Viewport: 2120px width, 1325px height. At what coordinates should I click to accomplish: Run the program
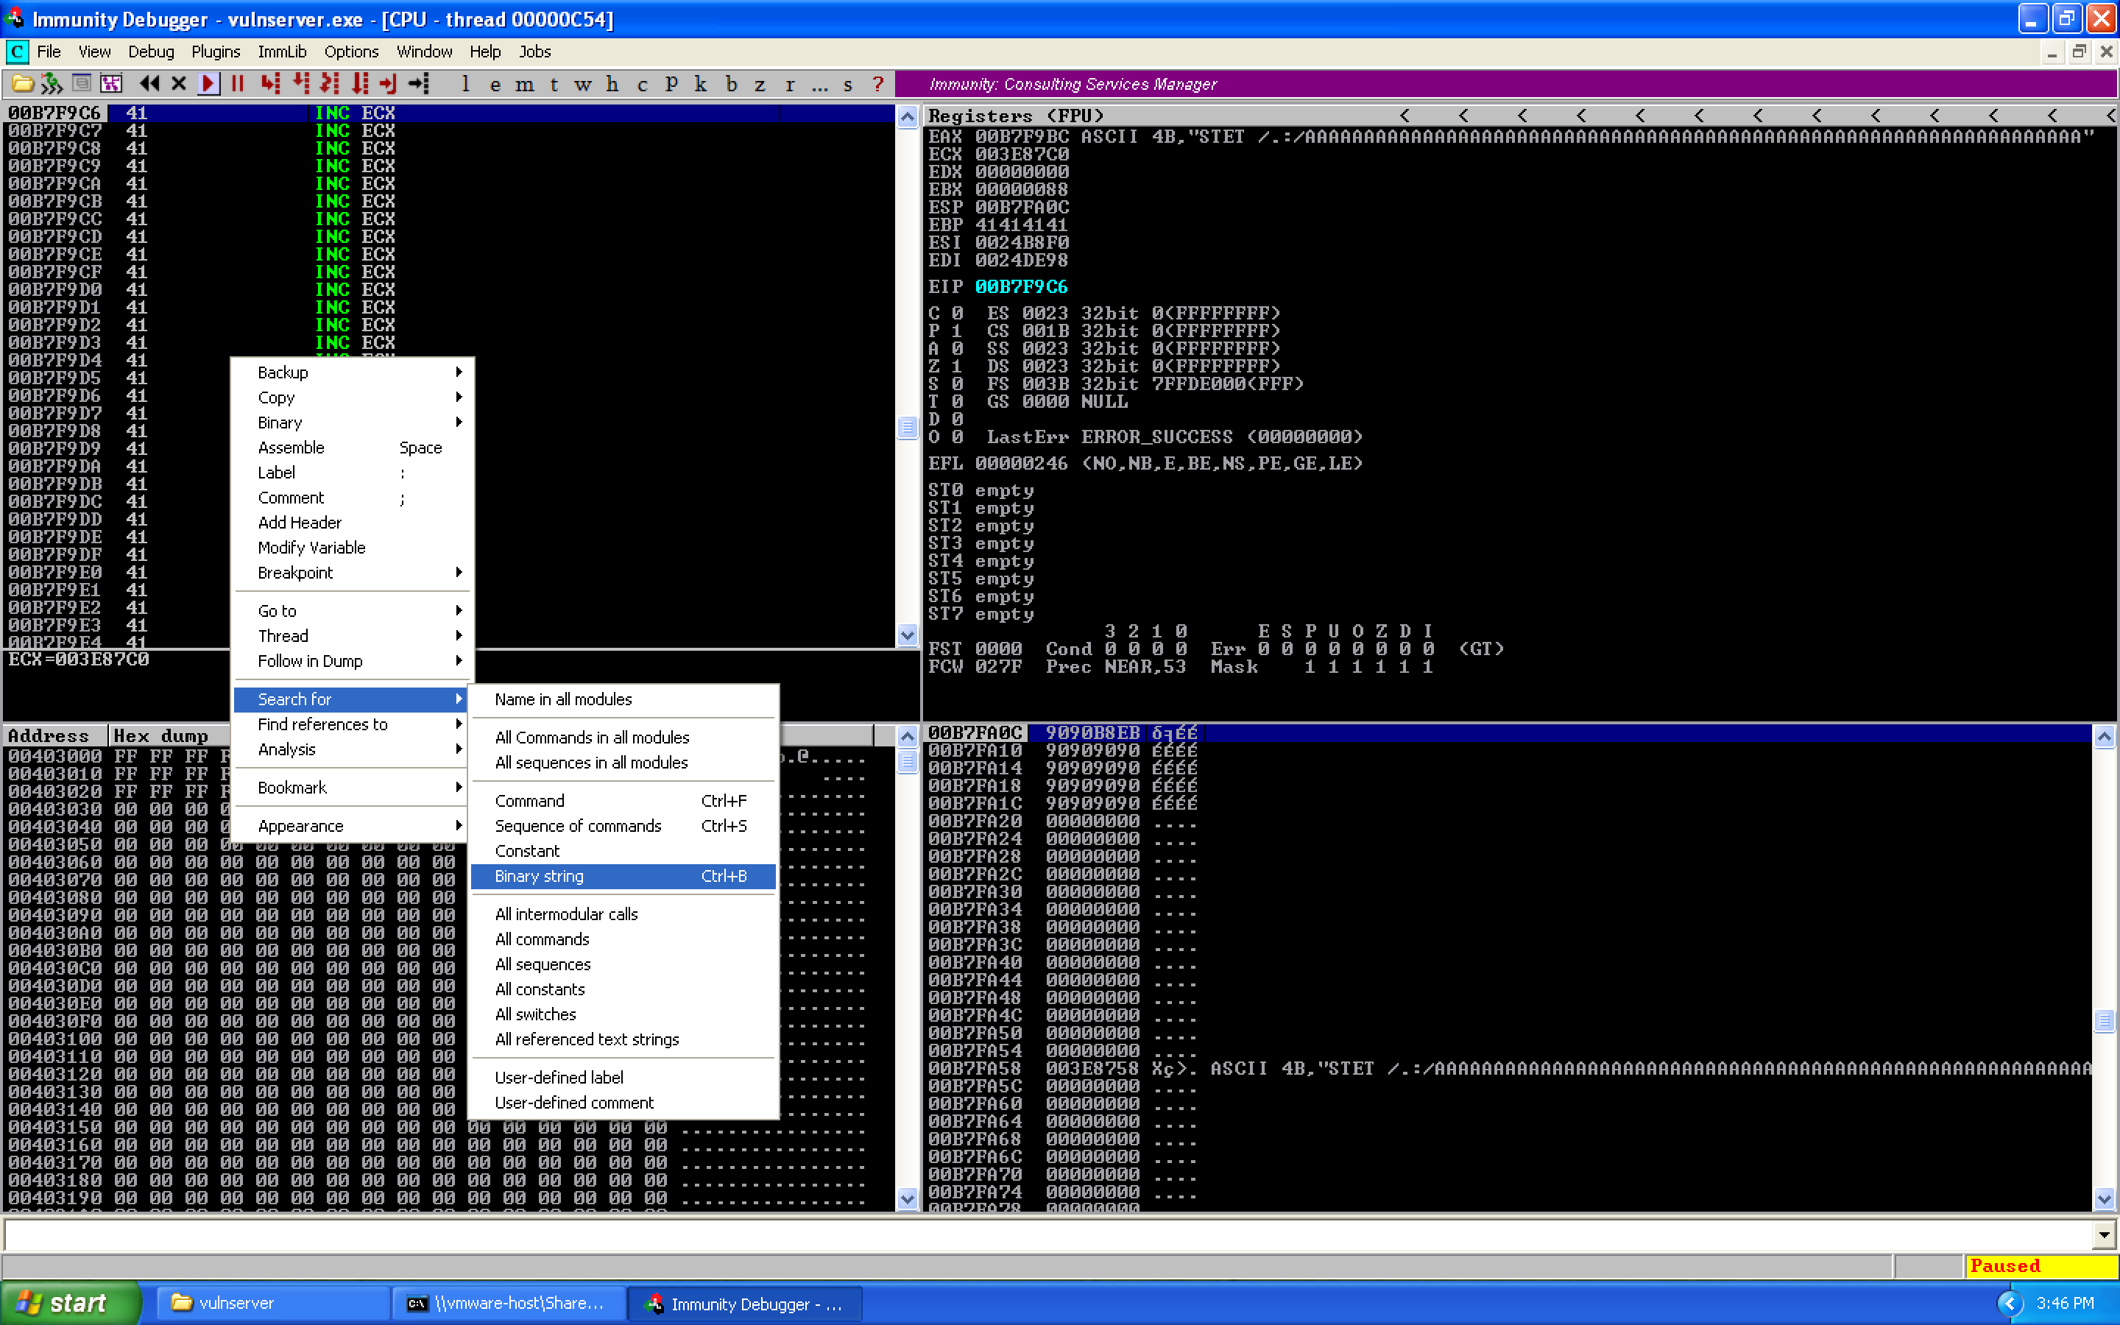click(208, 84)
